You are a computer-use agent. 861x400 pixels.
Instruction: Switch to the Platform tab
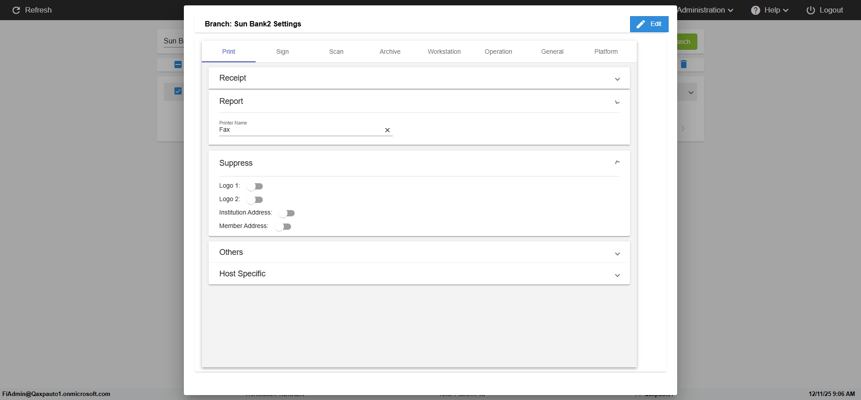click(x=606, y=52)
